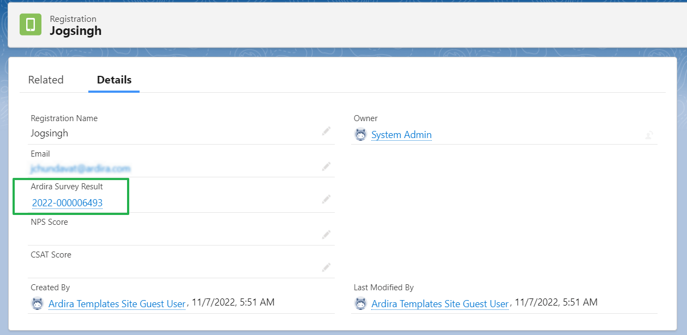This screenshot has width=687, height=335.
Task: Click the Last Modified By user avatar
Action: (360, 303)
